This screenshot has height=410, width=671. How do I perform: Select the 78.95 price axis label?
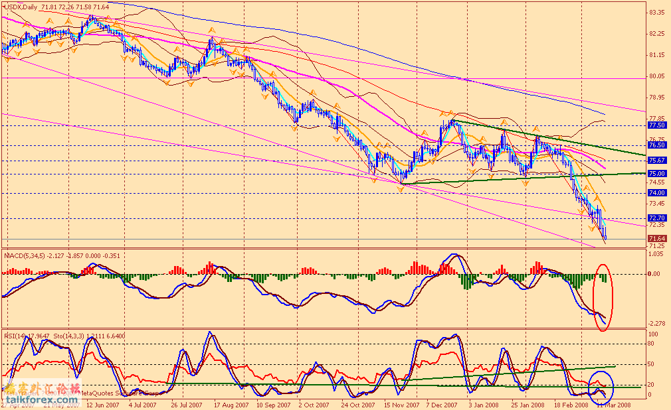point(657,98)
